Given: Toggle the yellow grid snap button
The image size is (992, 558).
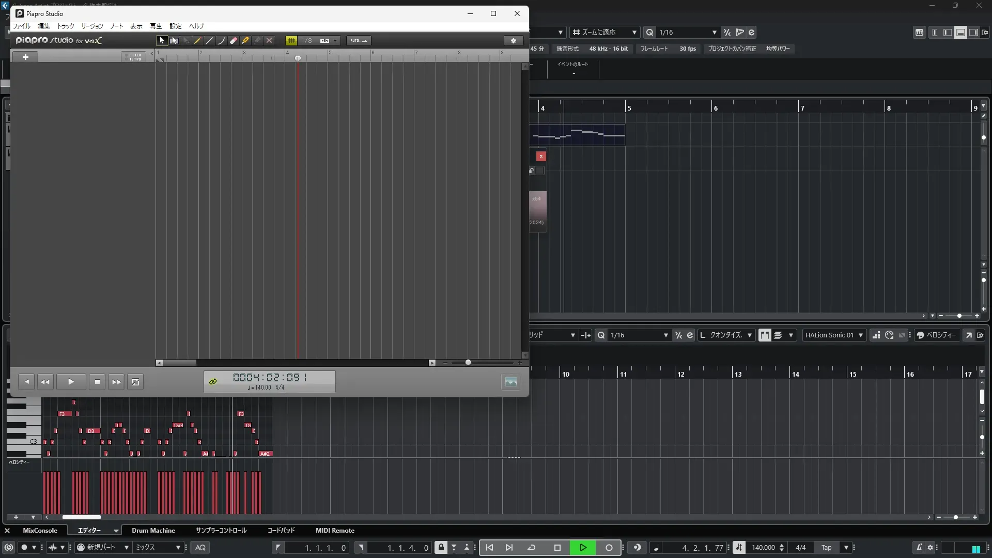Looking at the screenshot, I should (x=291, y=40).
